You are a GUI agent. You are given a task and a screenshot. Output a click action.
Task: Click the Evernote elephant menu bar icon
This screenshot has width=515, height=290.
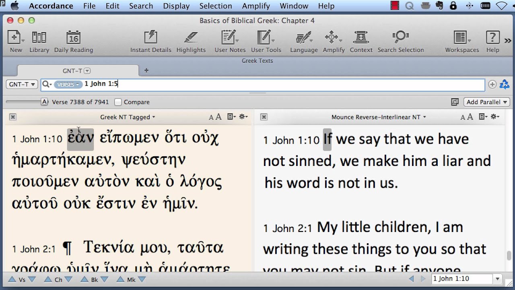[x=439, y=6]
